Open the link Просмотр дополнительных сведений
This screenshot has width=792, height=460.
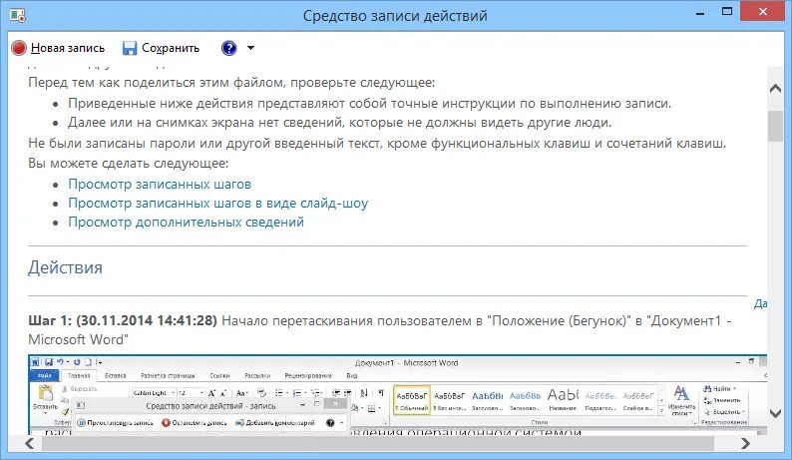click(x=186, y=222)
